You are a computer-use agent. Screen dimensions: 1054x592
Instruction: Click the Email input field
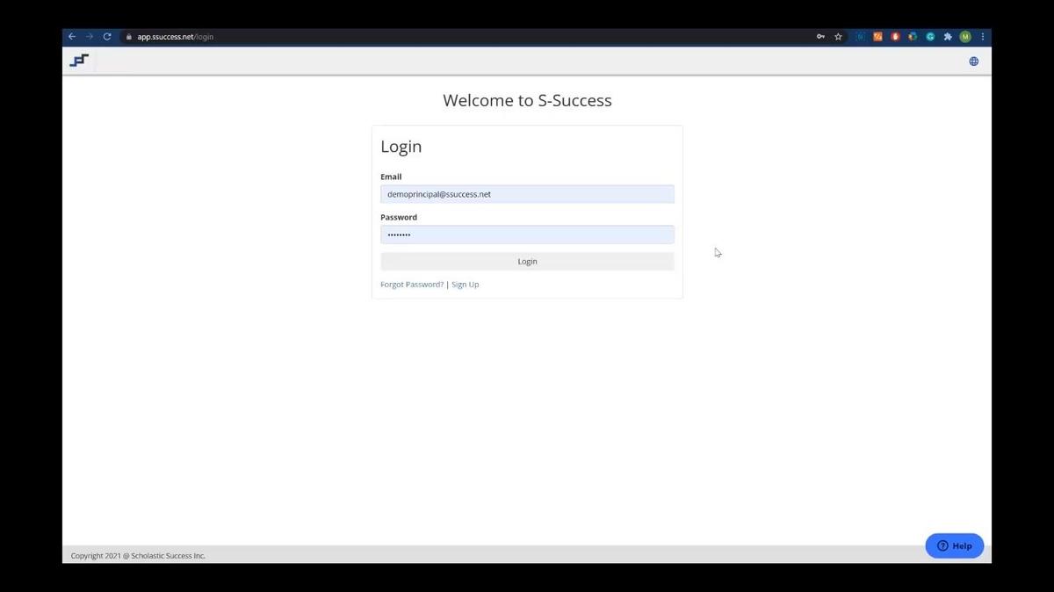click(527, 194)
